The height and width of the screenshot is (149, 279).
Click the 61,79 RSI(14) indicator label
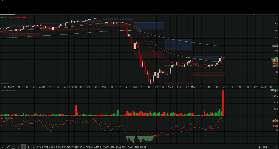(x=7, y=118)
